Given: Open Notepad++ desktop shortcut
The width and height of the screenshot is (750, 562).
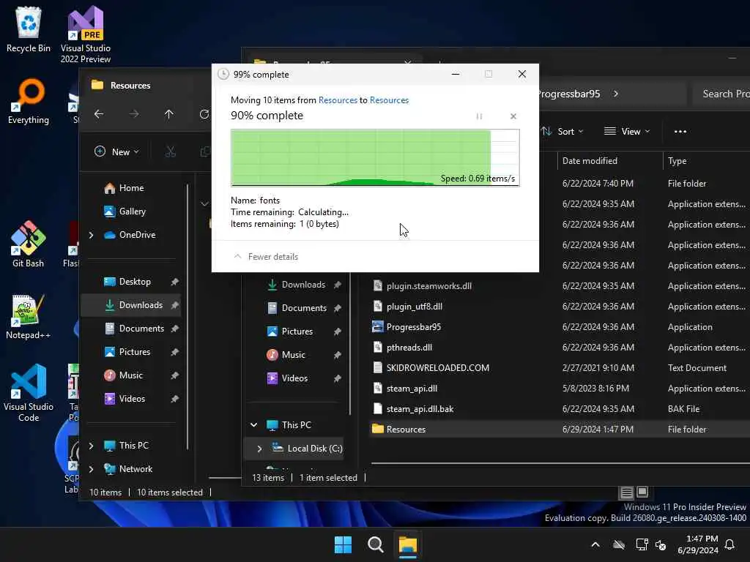Looking at the screenshot, I should pyautogui.click(x=29, y=316).
